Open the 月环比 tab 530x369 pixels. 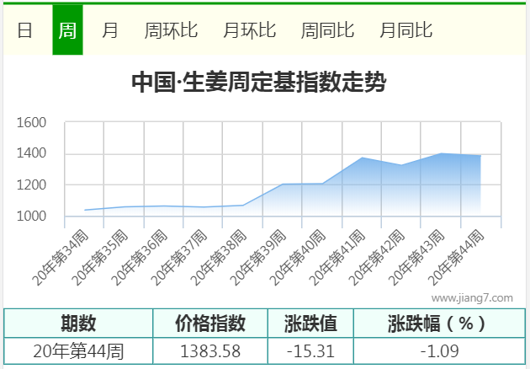(x=250, y=30)
